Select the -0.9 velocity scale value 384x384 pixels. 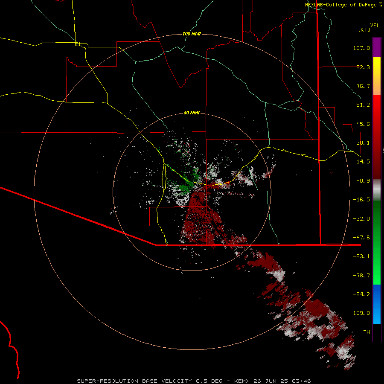363,181
